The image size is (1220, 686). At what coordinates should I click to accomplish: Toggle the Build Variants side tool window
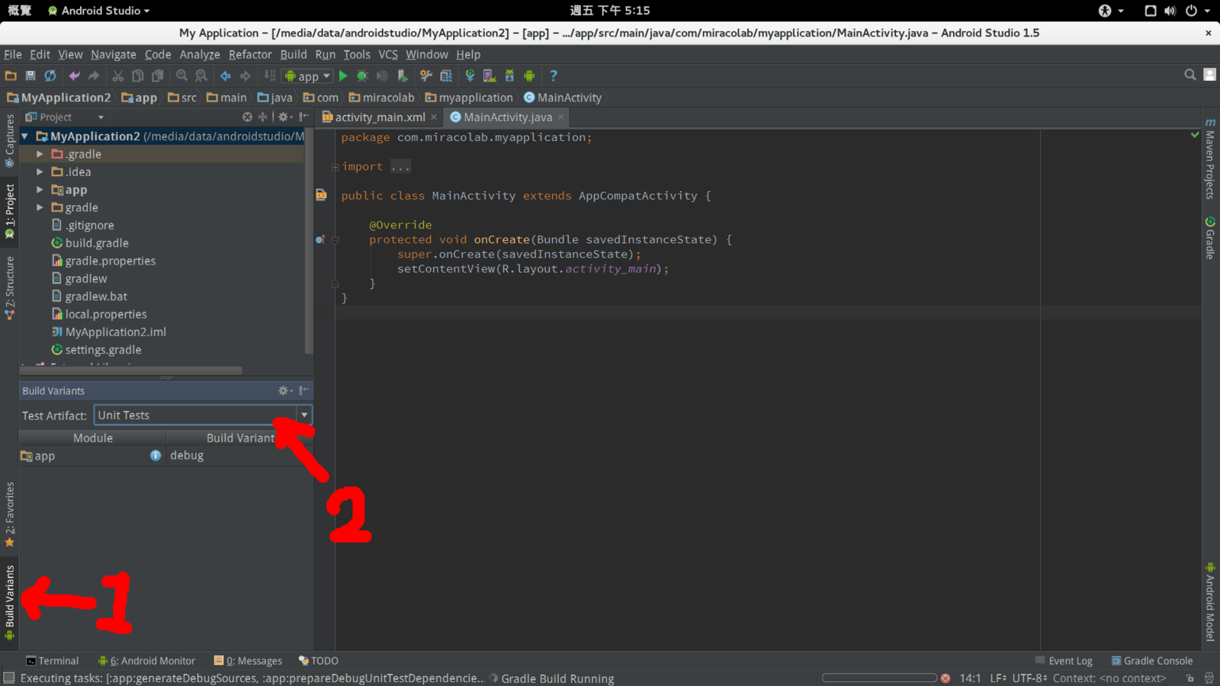click(10, 602)
